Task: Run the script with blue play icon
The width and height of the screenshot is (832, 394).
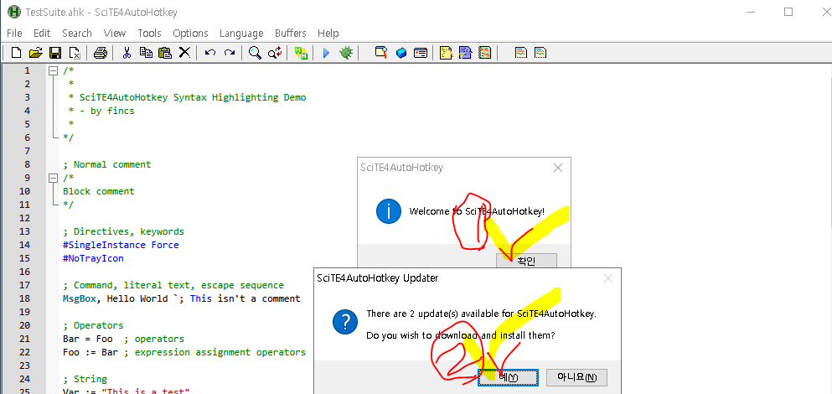Action: (326, 53)
